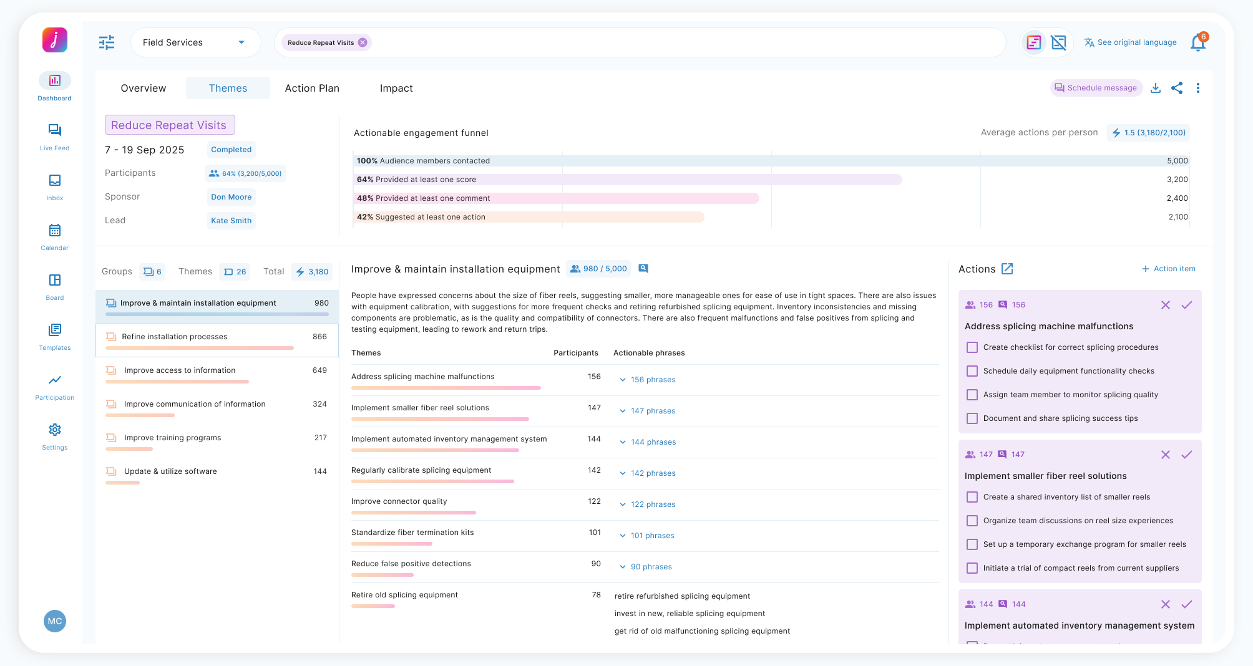
Task: Switch to the Overview tab
Action: [x=144, y=88]
